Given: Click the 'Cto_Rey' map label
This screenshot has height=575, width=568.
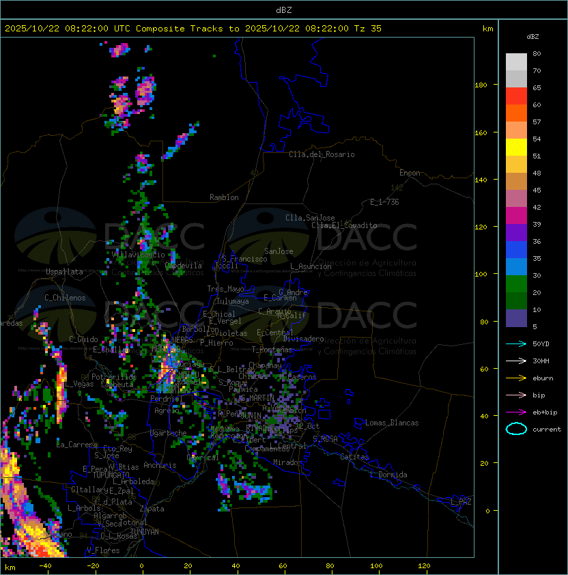Looking at the screenshot, I should tap(117, 449).
